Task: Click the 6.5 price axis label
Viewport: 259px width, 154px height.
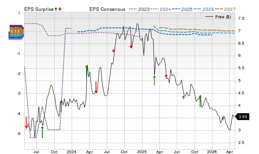Action: pyautogui.click(x=241, y=44)
